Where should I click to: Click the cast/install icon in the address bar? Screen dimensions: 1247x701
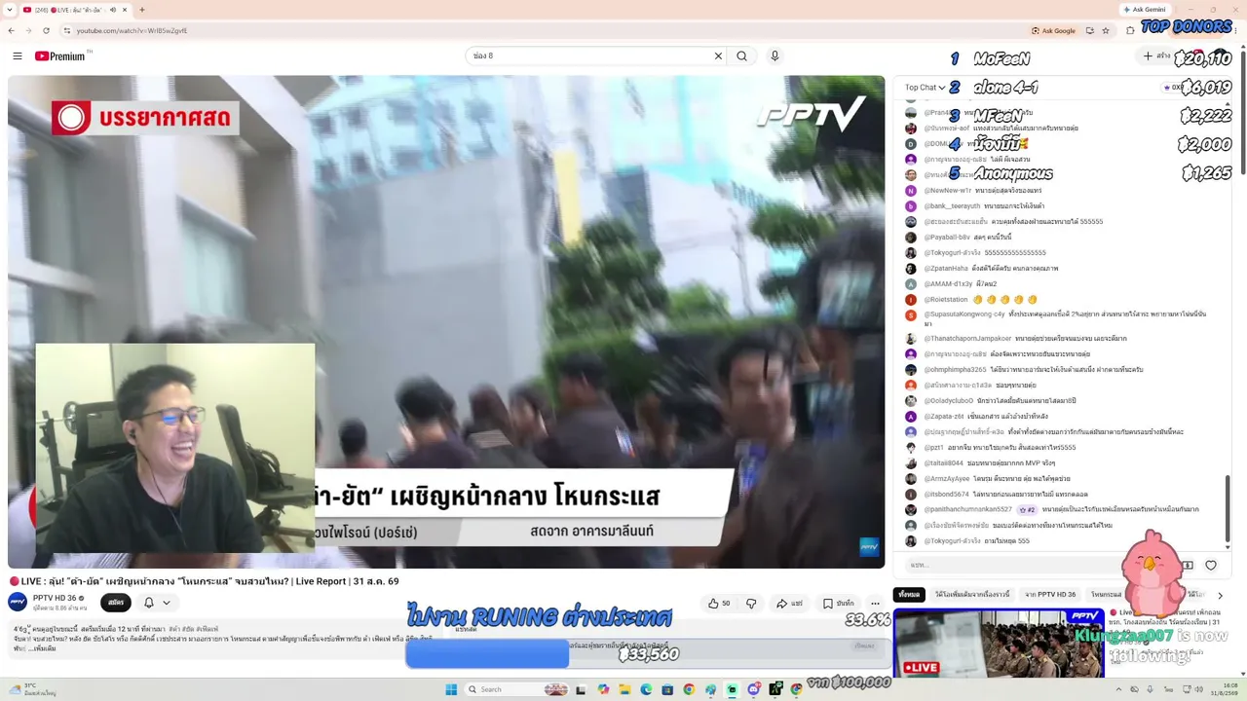pyautogui.click(x=1091, y=30)
